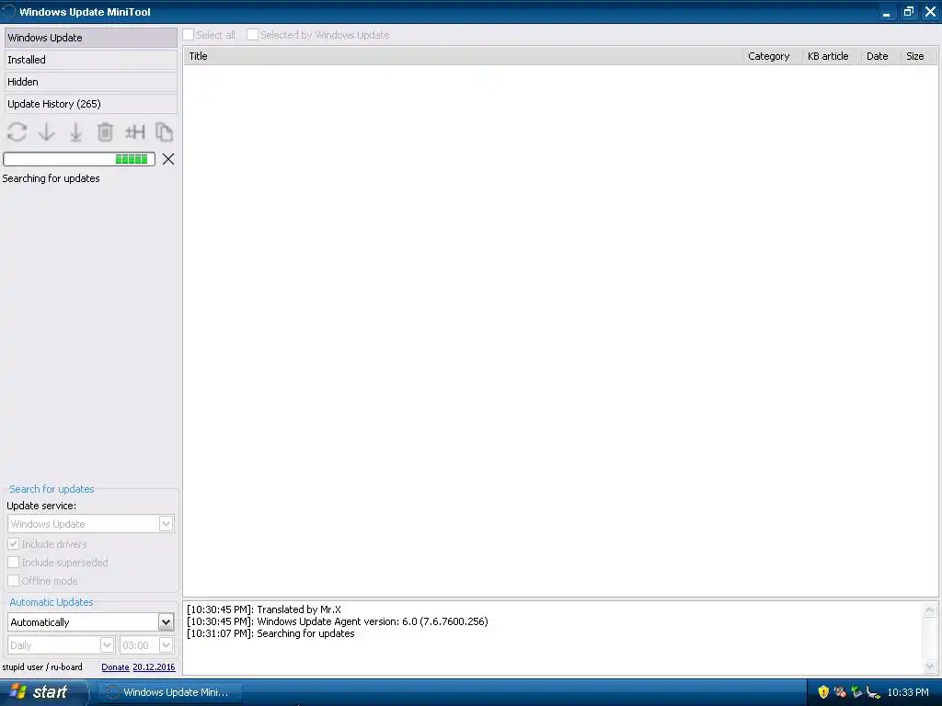
Task: Click the download updates arrow icon
Action: (x=46, y=132)
